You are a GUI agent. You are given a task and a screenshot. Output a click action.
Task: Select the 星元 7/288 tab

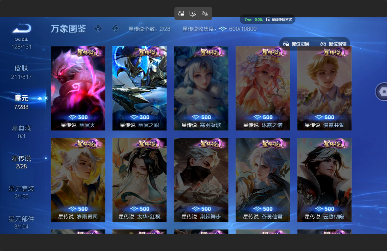[22, 102]
